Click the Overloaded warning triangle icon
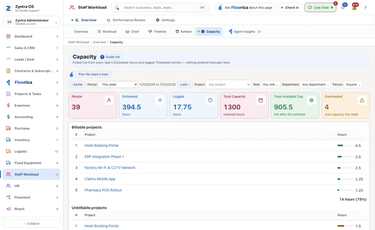The width and height of the screenshot is (375, 230). (362, 100)
